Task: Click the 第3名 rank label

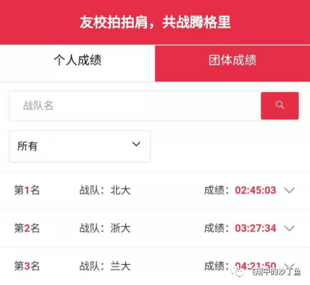Action: (x=27, y=266)
